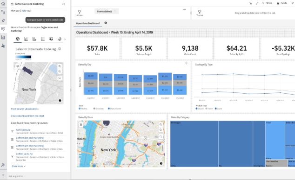Click the layers icon on Sales By Store map

[x=81, y=124]
